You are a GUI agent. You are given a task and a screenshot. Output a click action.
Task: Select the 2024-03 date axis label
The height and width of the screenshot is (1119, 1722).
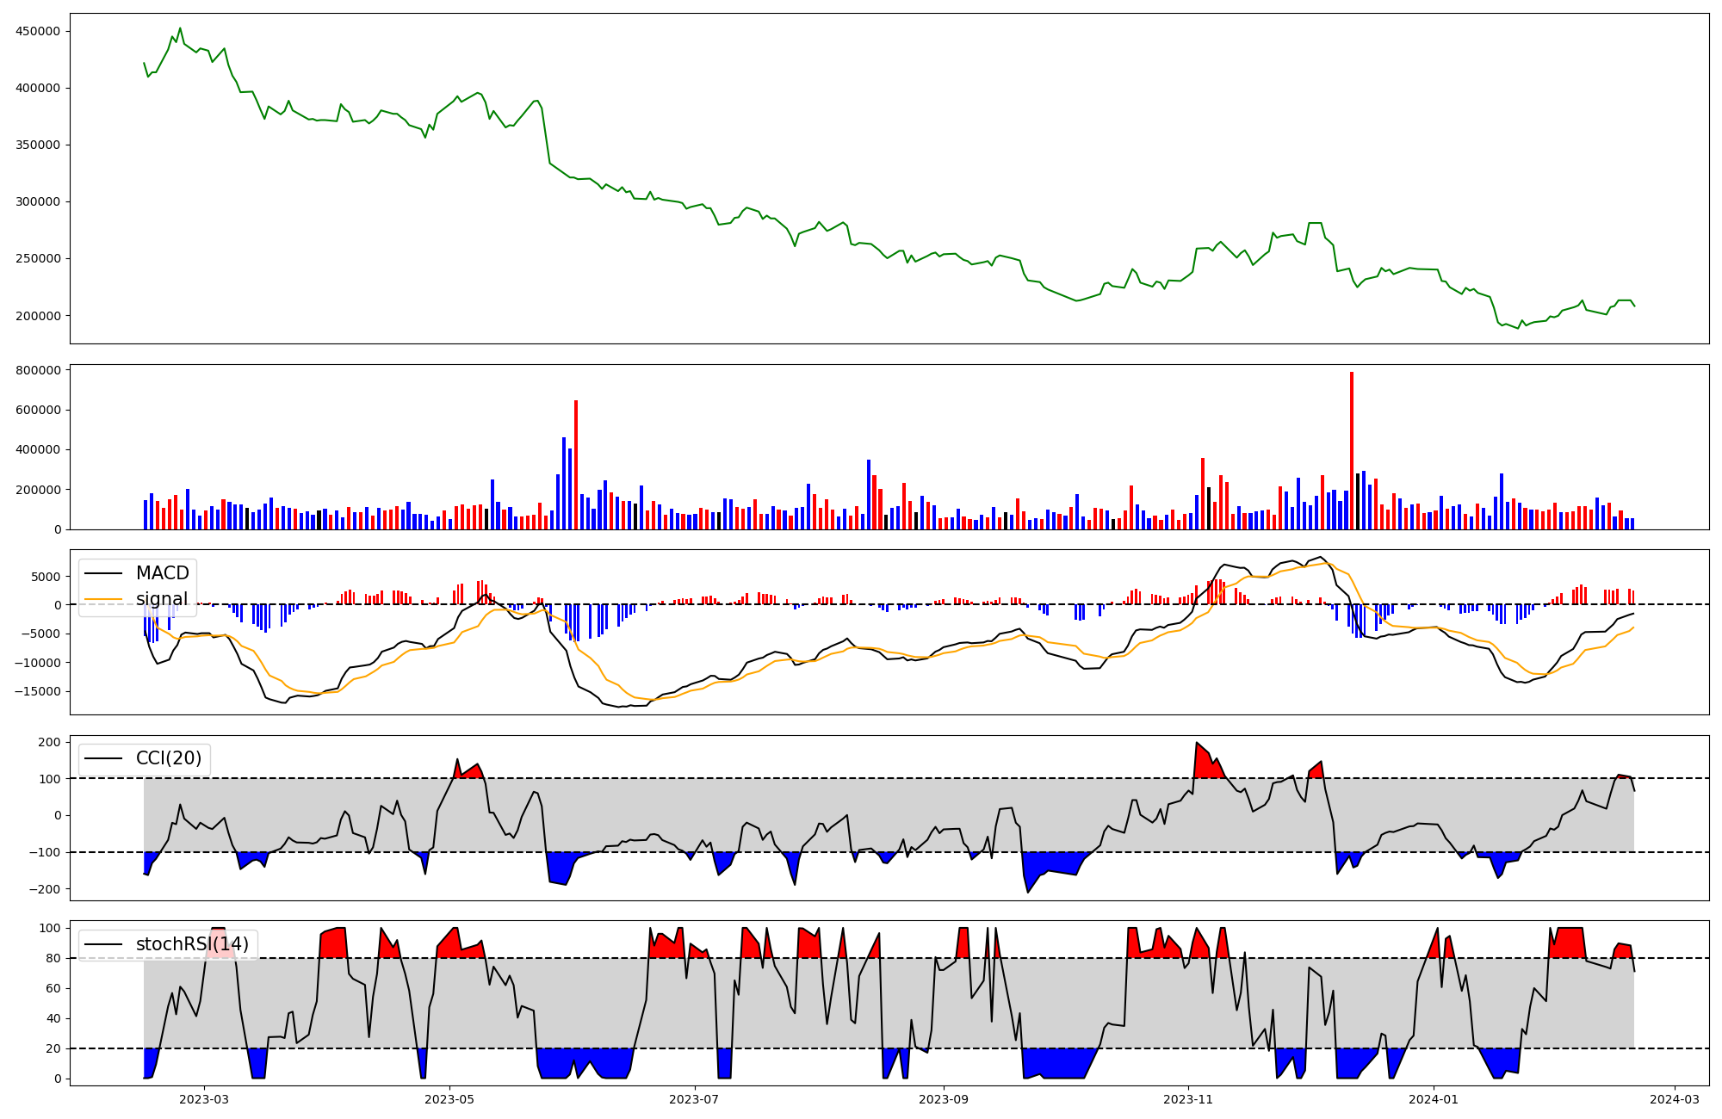(x=1674, y=1099)
